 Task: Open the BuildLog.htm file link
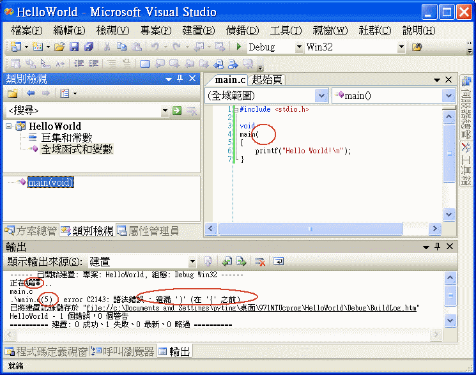pyautogui.click(x=251, y=308)
